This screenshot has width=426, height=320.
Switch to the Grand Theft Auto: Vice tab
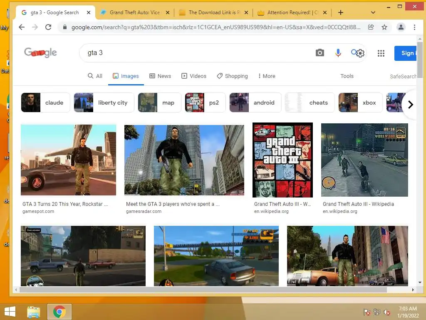(134, 12)
